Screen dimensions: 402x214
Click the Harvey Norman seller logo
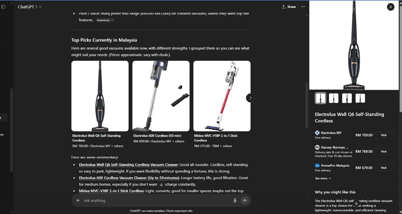pos(317,147)
